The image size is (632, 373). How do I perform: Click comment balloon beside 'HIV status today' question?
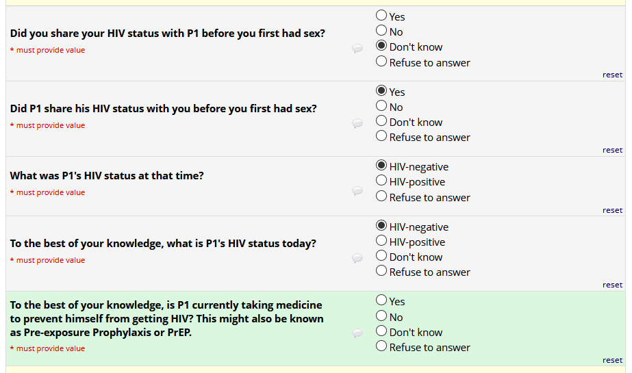pos(357,258)
